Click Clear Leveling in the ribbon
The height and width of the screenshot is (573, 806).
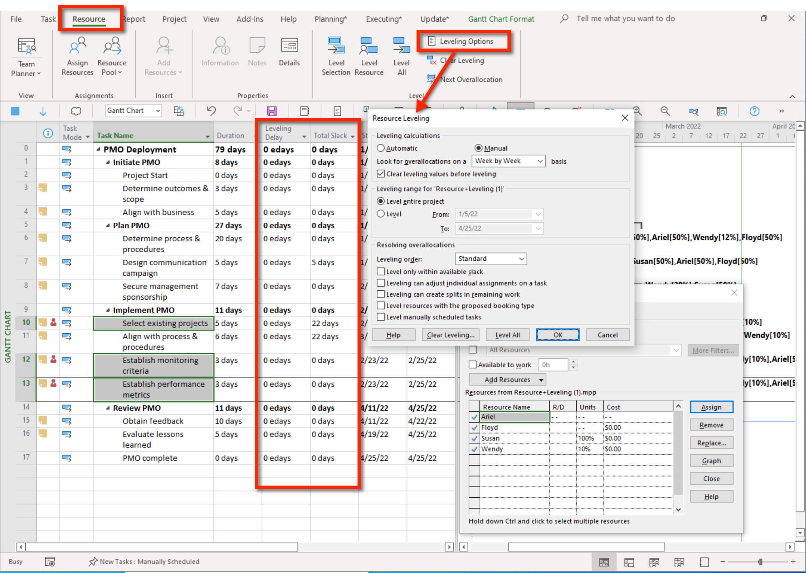click(x=455, y=60)
